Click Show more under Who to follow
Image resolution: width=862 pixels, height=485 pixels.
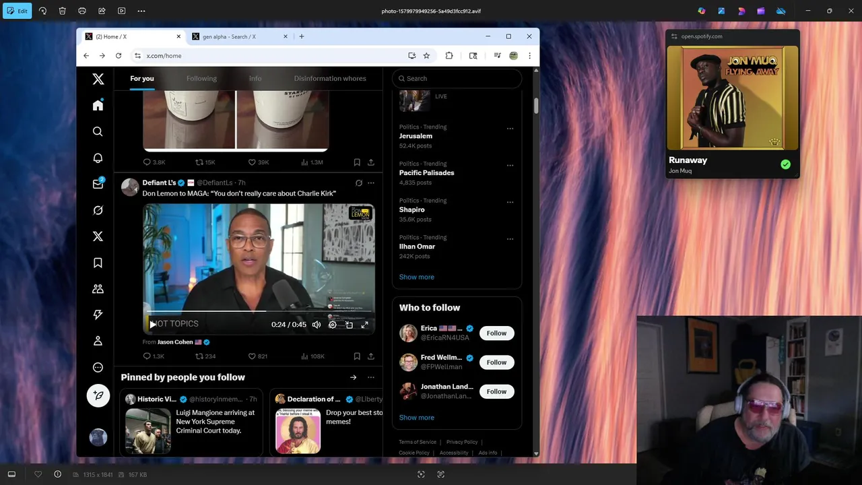click(x=416, y=418)
